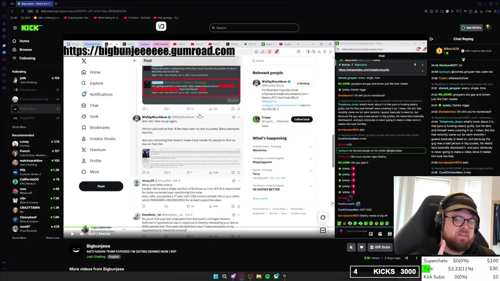Open xQc Slots & Casino channel
This screenshot has height=281, width=500.
coord(35,200)
